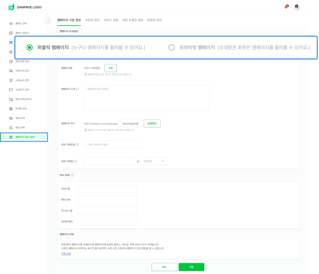319x274 pixels.
Task: Switch to the 개인 도메인 설정 tab
Action: pos(133,20)
